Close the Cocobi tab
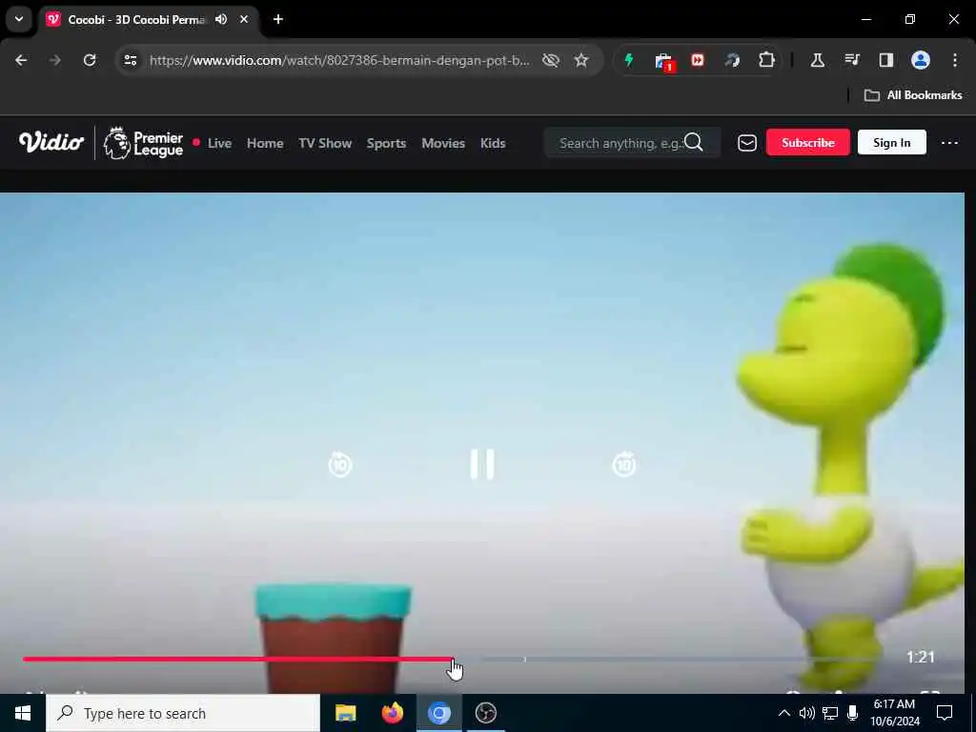 (x=244, y=19)
